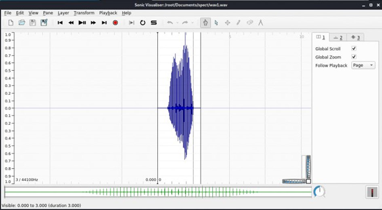Screen dimensions: 382x210
Task: Click the Undo arrow icon
Action: tap(170, 23)
